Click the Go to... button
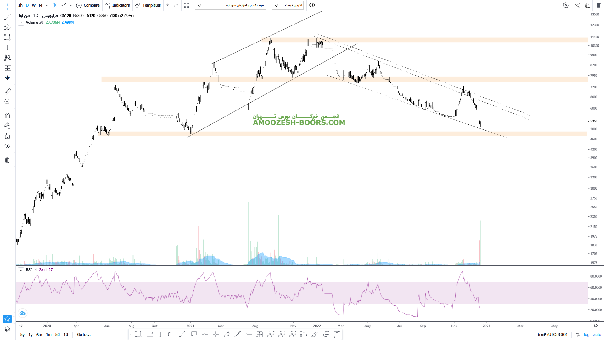This screenshot has width=604, height=340. [84, 335]
